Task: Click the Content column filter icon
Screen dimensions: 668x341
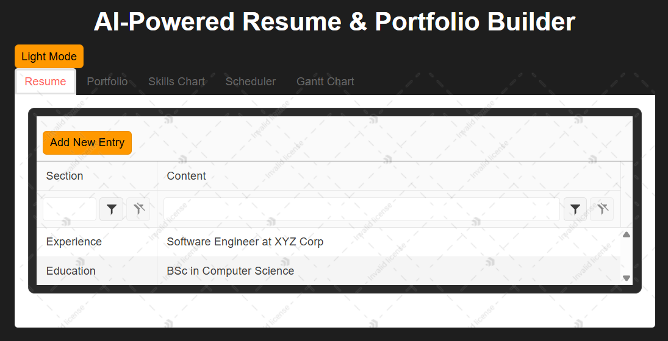Action: (x=575, y=209)
